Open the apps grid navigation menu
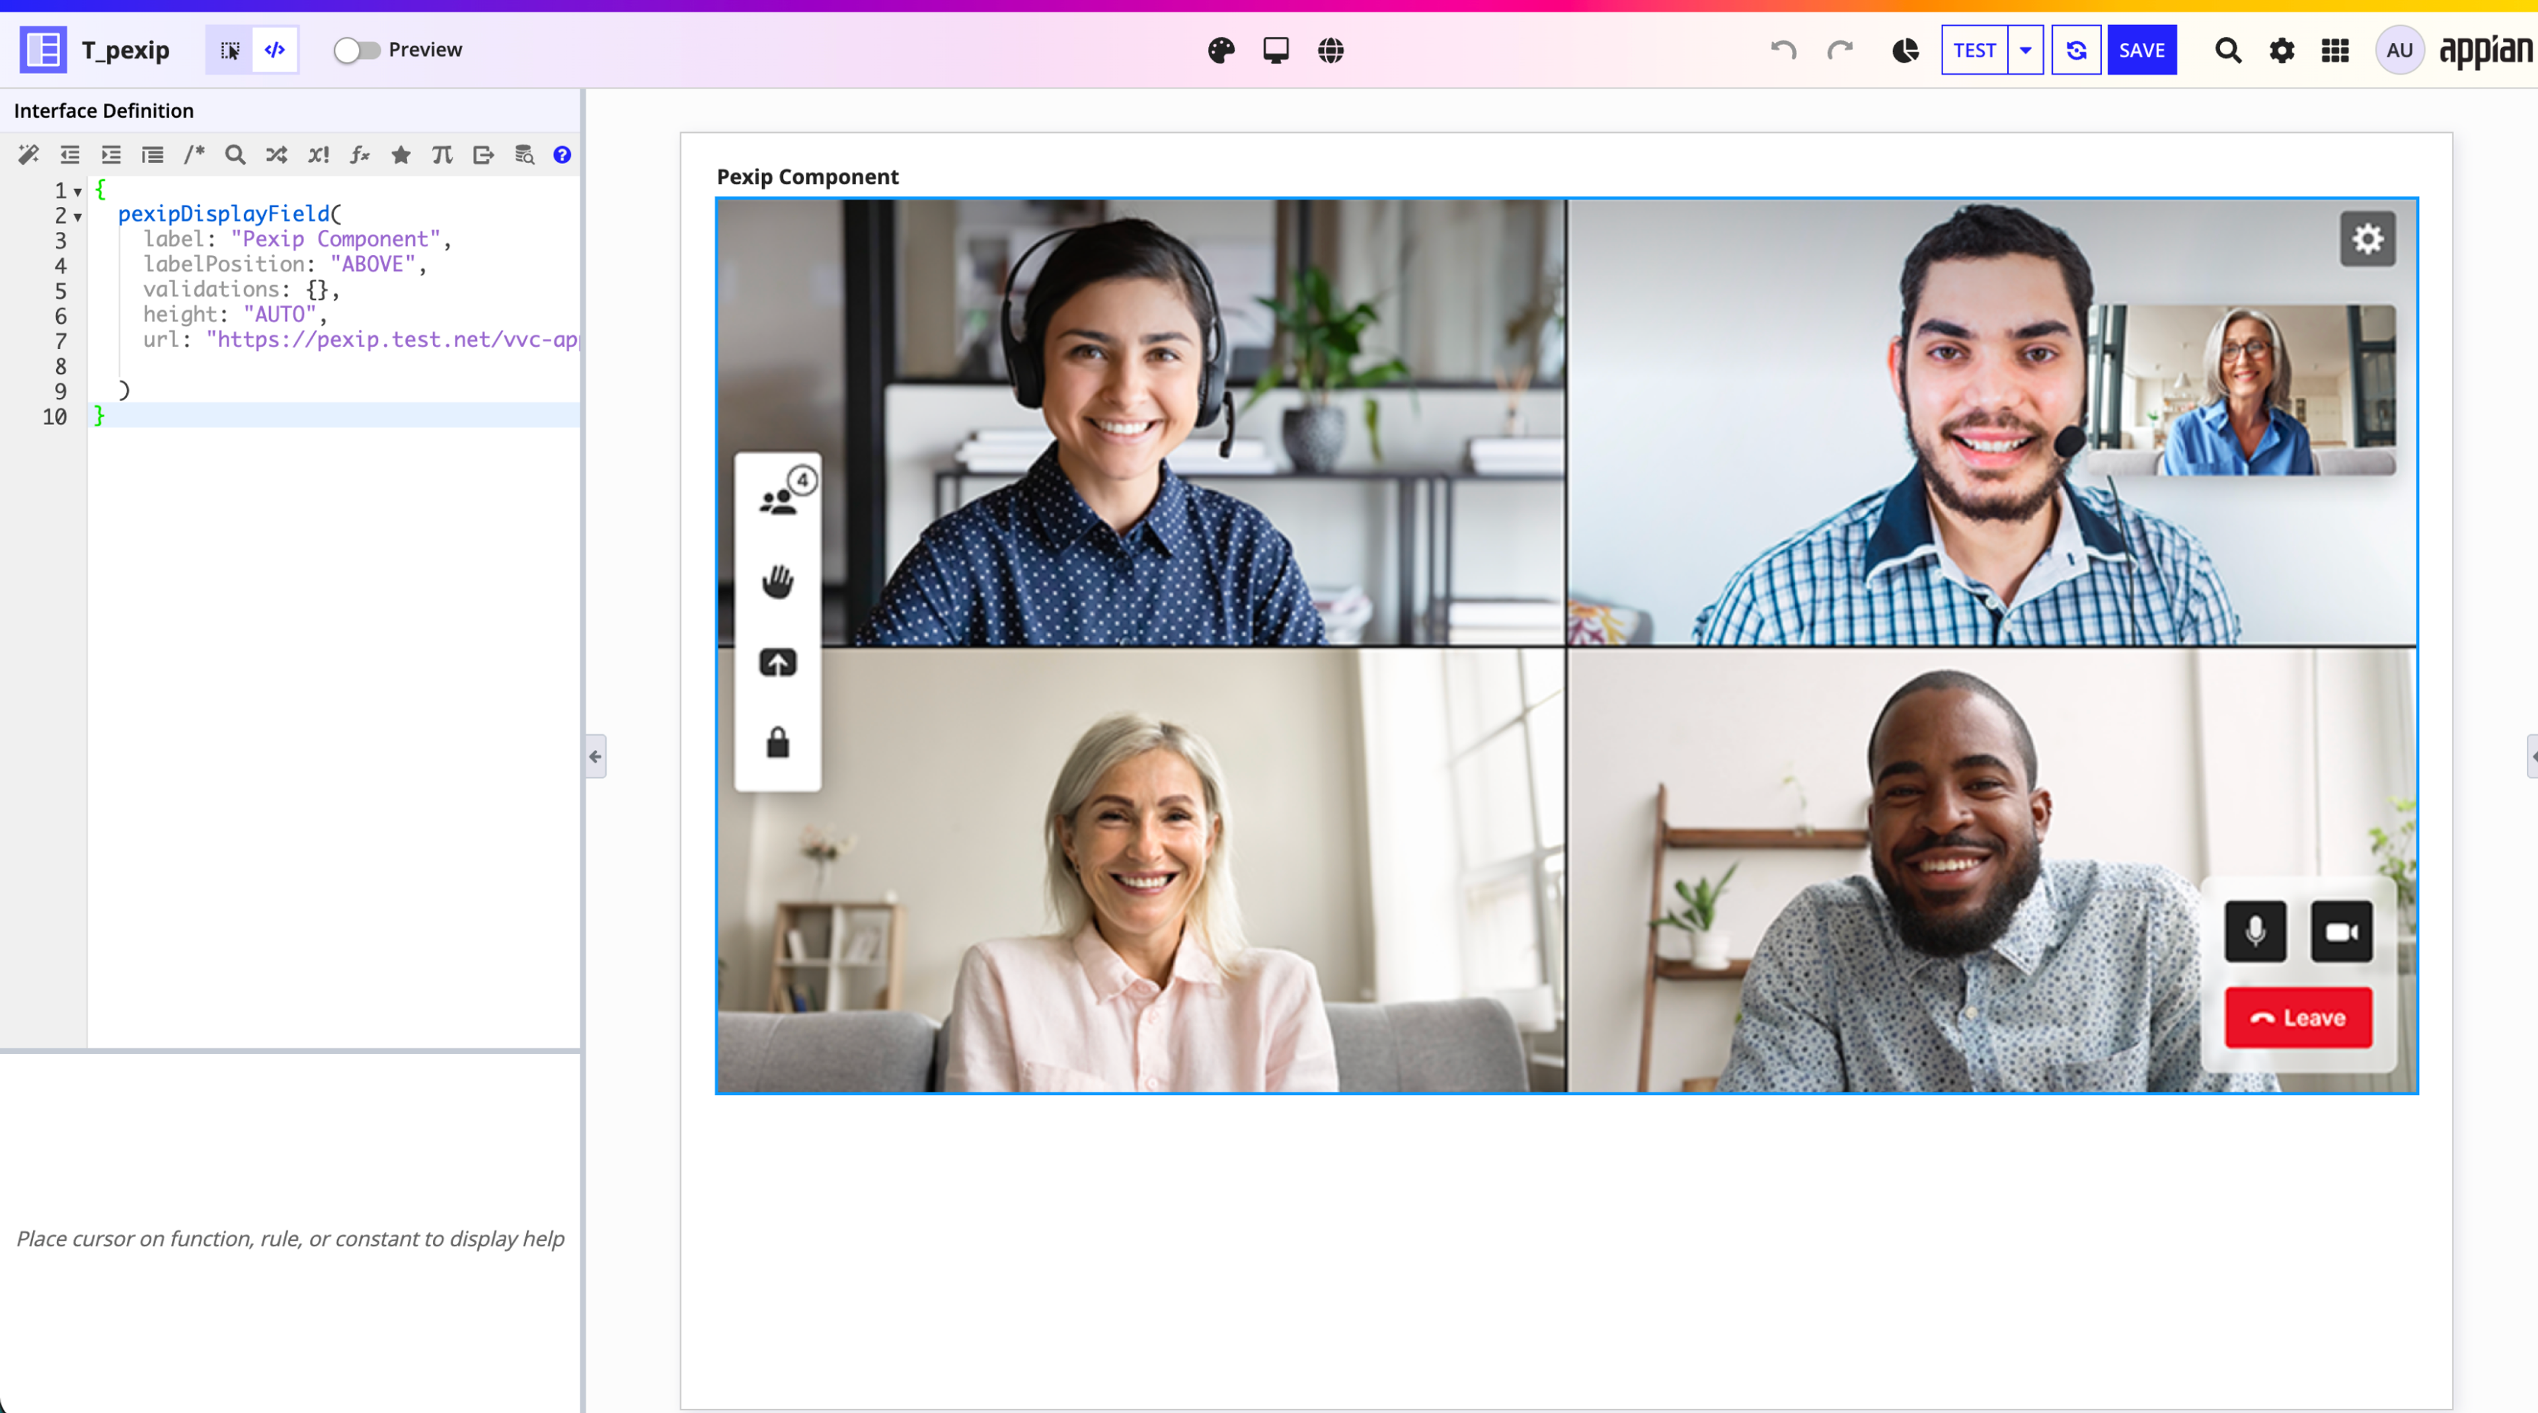 coord(2335,50)
